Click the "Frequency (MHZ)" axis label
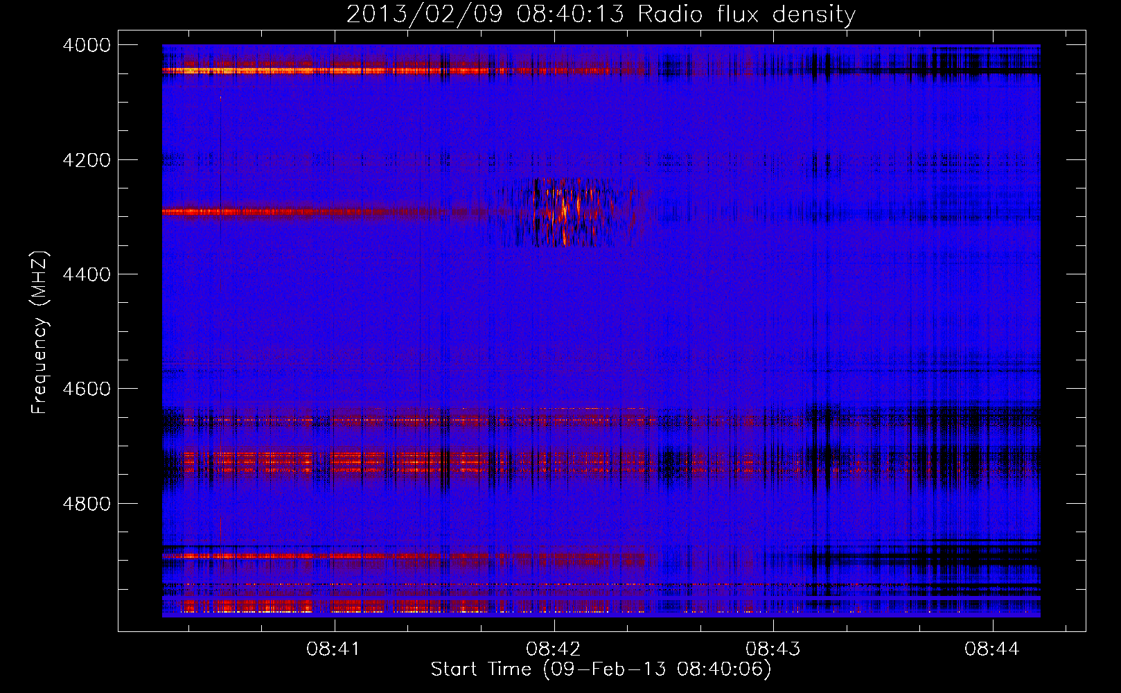Image resolution: width=1121 pixels, height=693 pixels. [x=40, y=332]
